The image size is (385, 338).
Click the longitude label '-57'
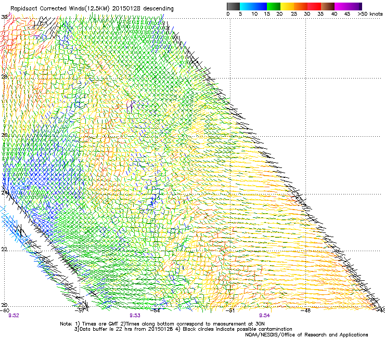pos(79,310)
